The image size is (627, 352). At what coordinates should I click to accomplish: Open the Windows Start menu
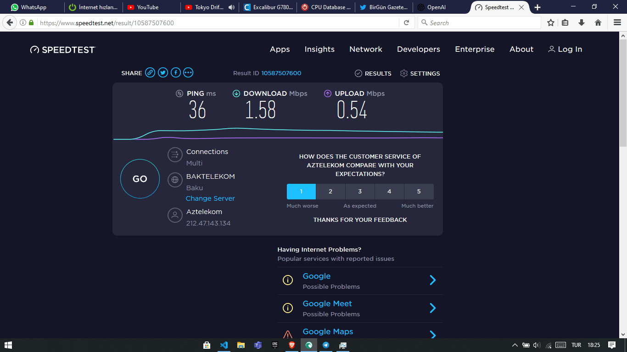click(8, 345)
